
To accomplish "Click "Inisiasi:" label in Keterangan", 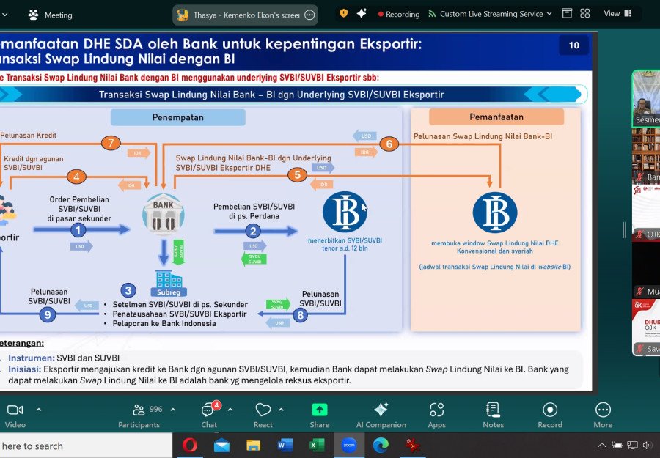I will (24, 369).
